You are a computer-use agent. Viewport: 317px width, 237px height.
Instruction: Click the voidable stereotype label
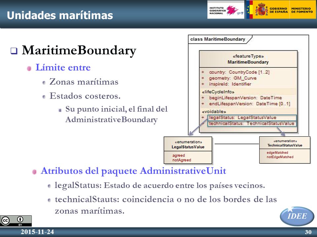[x=214, y=112]
